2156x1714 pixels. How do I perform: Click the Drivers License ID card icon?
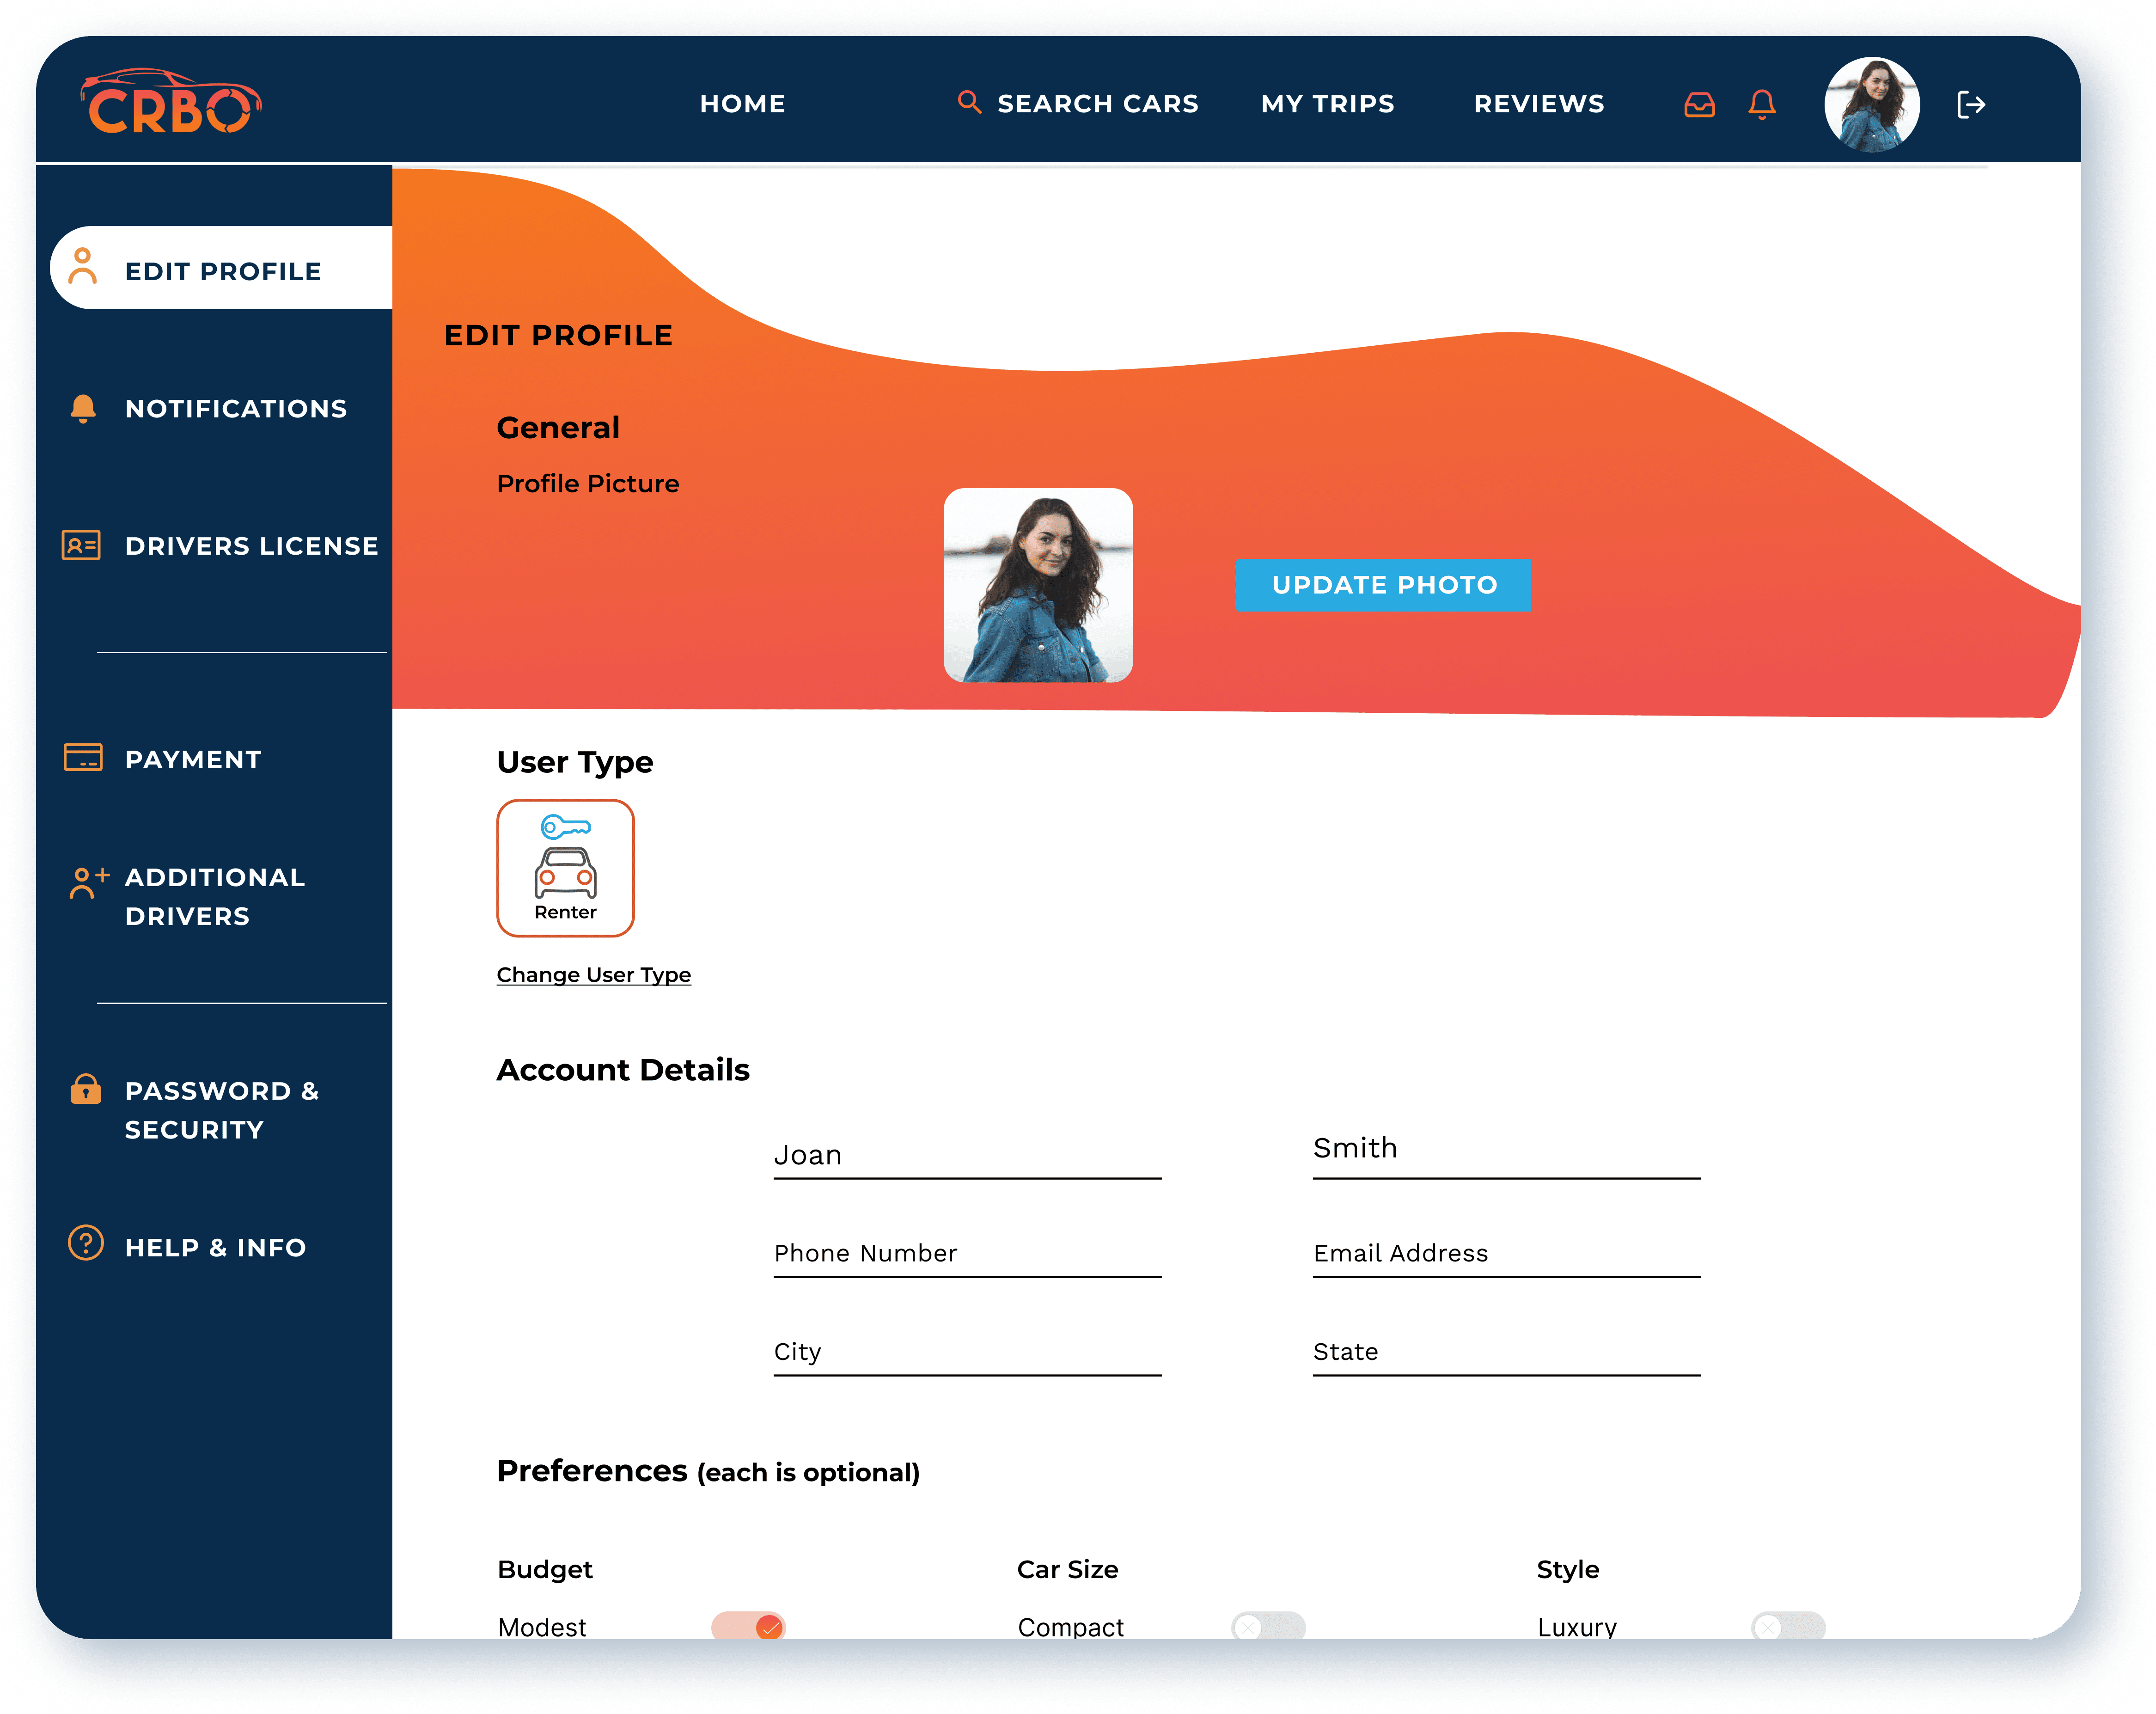(x=81, y=545)
